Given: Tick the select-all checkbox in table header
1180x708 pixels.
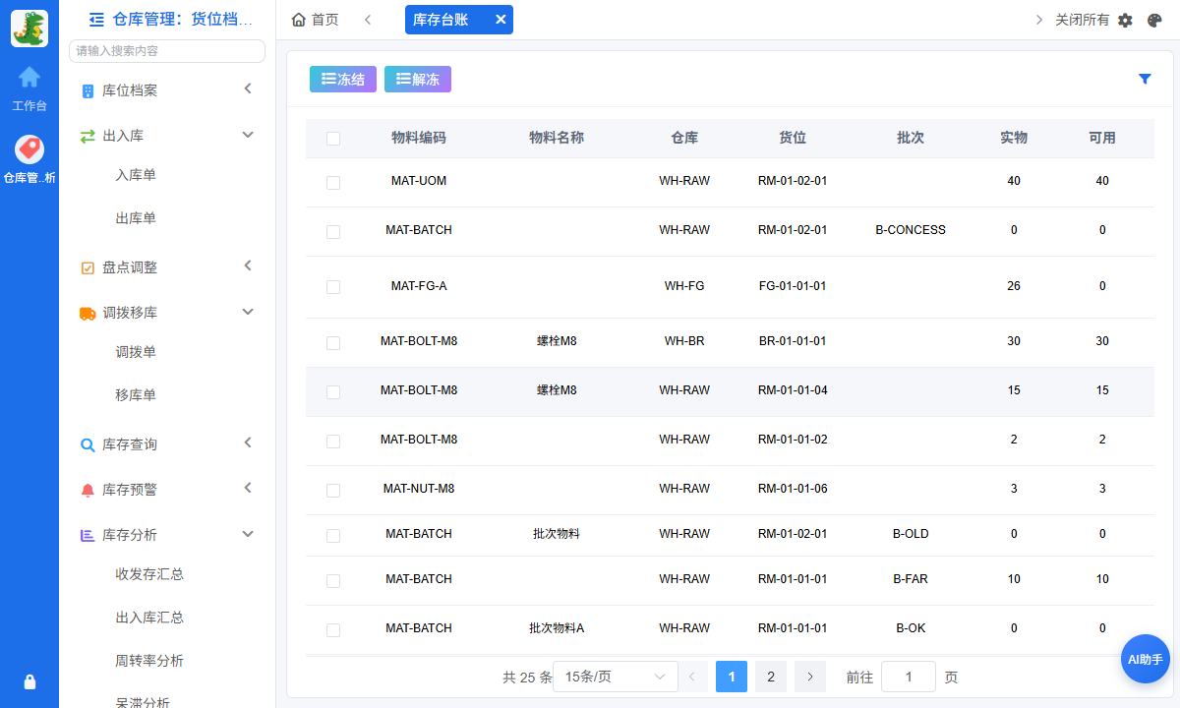Looking at the screenshot, I should pyautogui.click(x=333, y=139).
